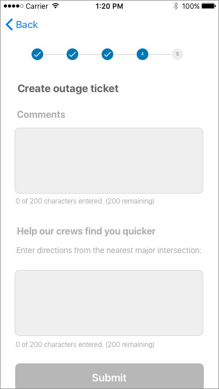Focus the intersection directions text area
This screenshot has height=389, width=219.
[x=109, y=303]
